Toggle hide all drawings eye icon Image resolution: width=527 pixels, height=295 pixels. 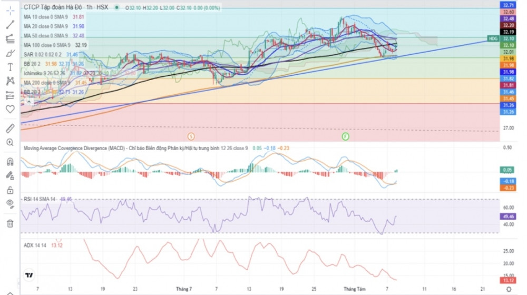pos(10,204)
